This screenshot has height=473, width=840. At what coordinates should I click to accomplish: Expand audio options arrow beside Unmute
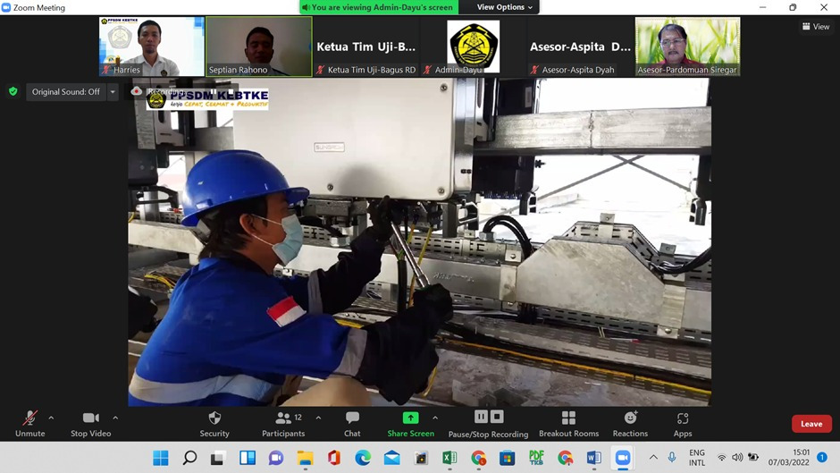51,418
